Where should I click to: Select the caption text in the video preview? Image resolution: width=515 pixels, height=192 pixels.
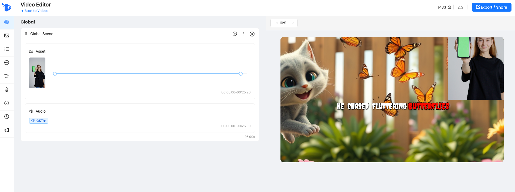click(393, 106)
